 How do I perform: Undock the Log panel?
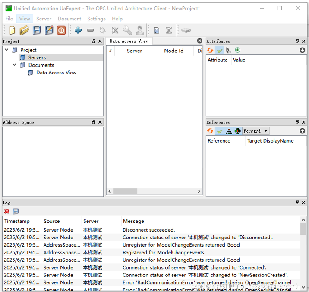[x=297, y=203]
